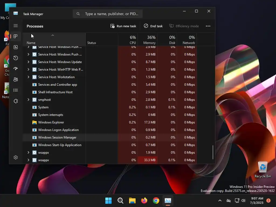This screenshot has height=207, width=276.
Task: Focus the name, publisher, or PID search box
Action: click(x=108, y=14)
